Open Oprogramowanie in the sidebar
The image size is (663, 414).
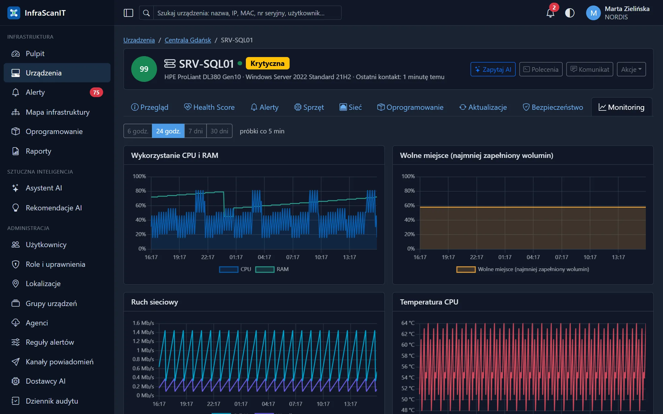point(57,132)
